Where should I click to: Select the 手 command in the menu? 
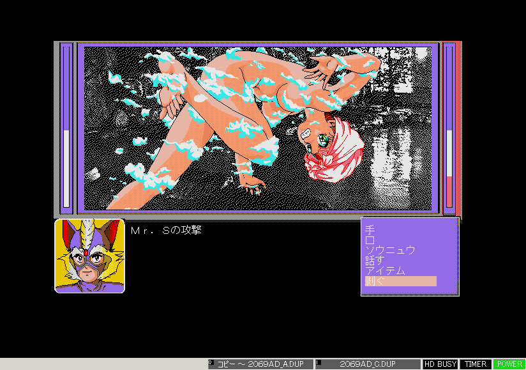click(x=370, y=229)
